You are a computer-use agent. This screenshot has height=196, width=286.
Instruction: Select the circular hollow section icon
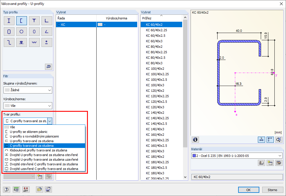point(21,32)
